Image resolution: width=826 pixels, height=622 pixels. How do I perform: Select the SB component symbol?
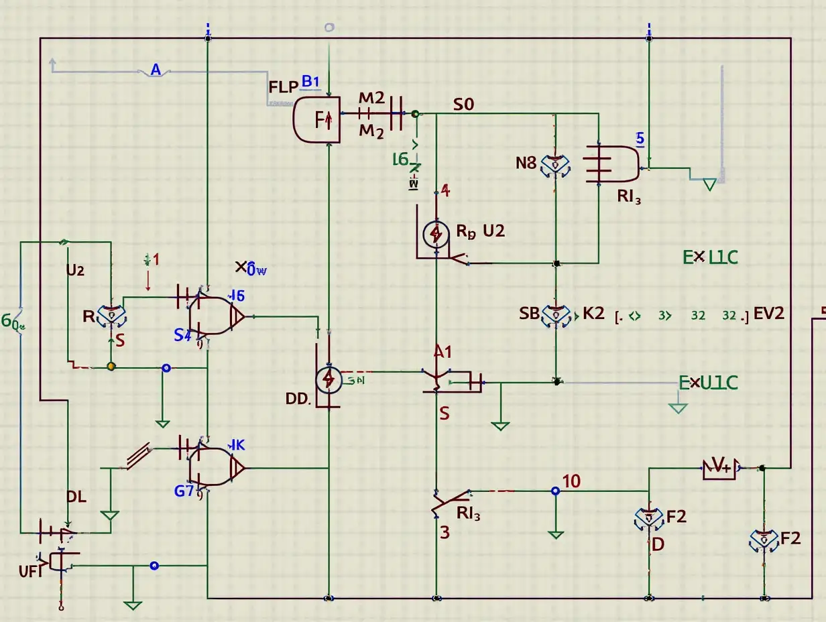pos(555,314)
